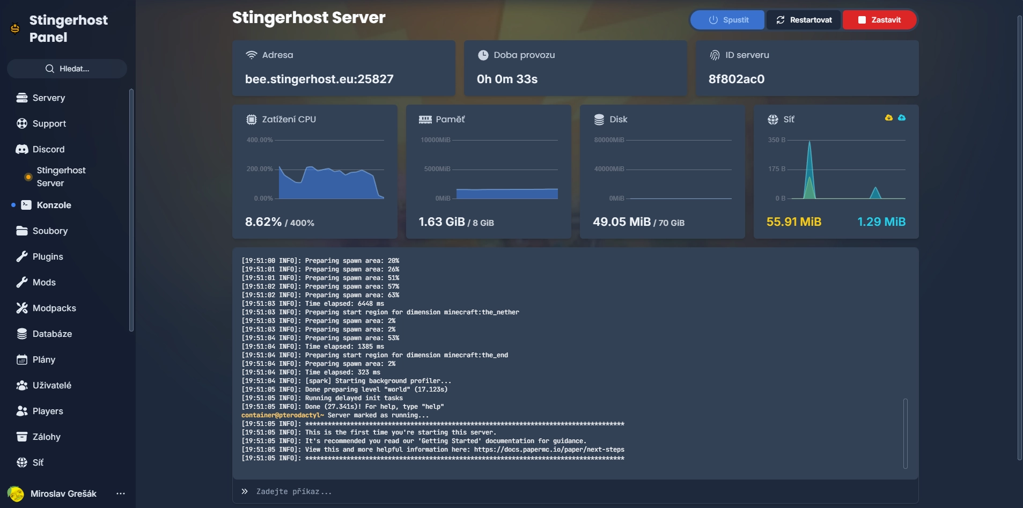Click the uptime value 0h 0m 33s
Image resolution: width=1023 pixels, height=508 pixels.
[507, 79]
